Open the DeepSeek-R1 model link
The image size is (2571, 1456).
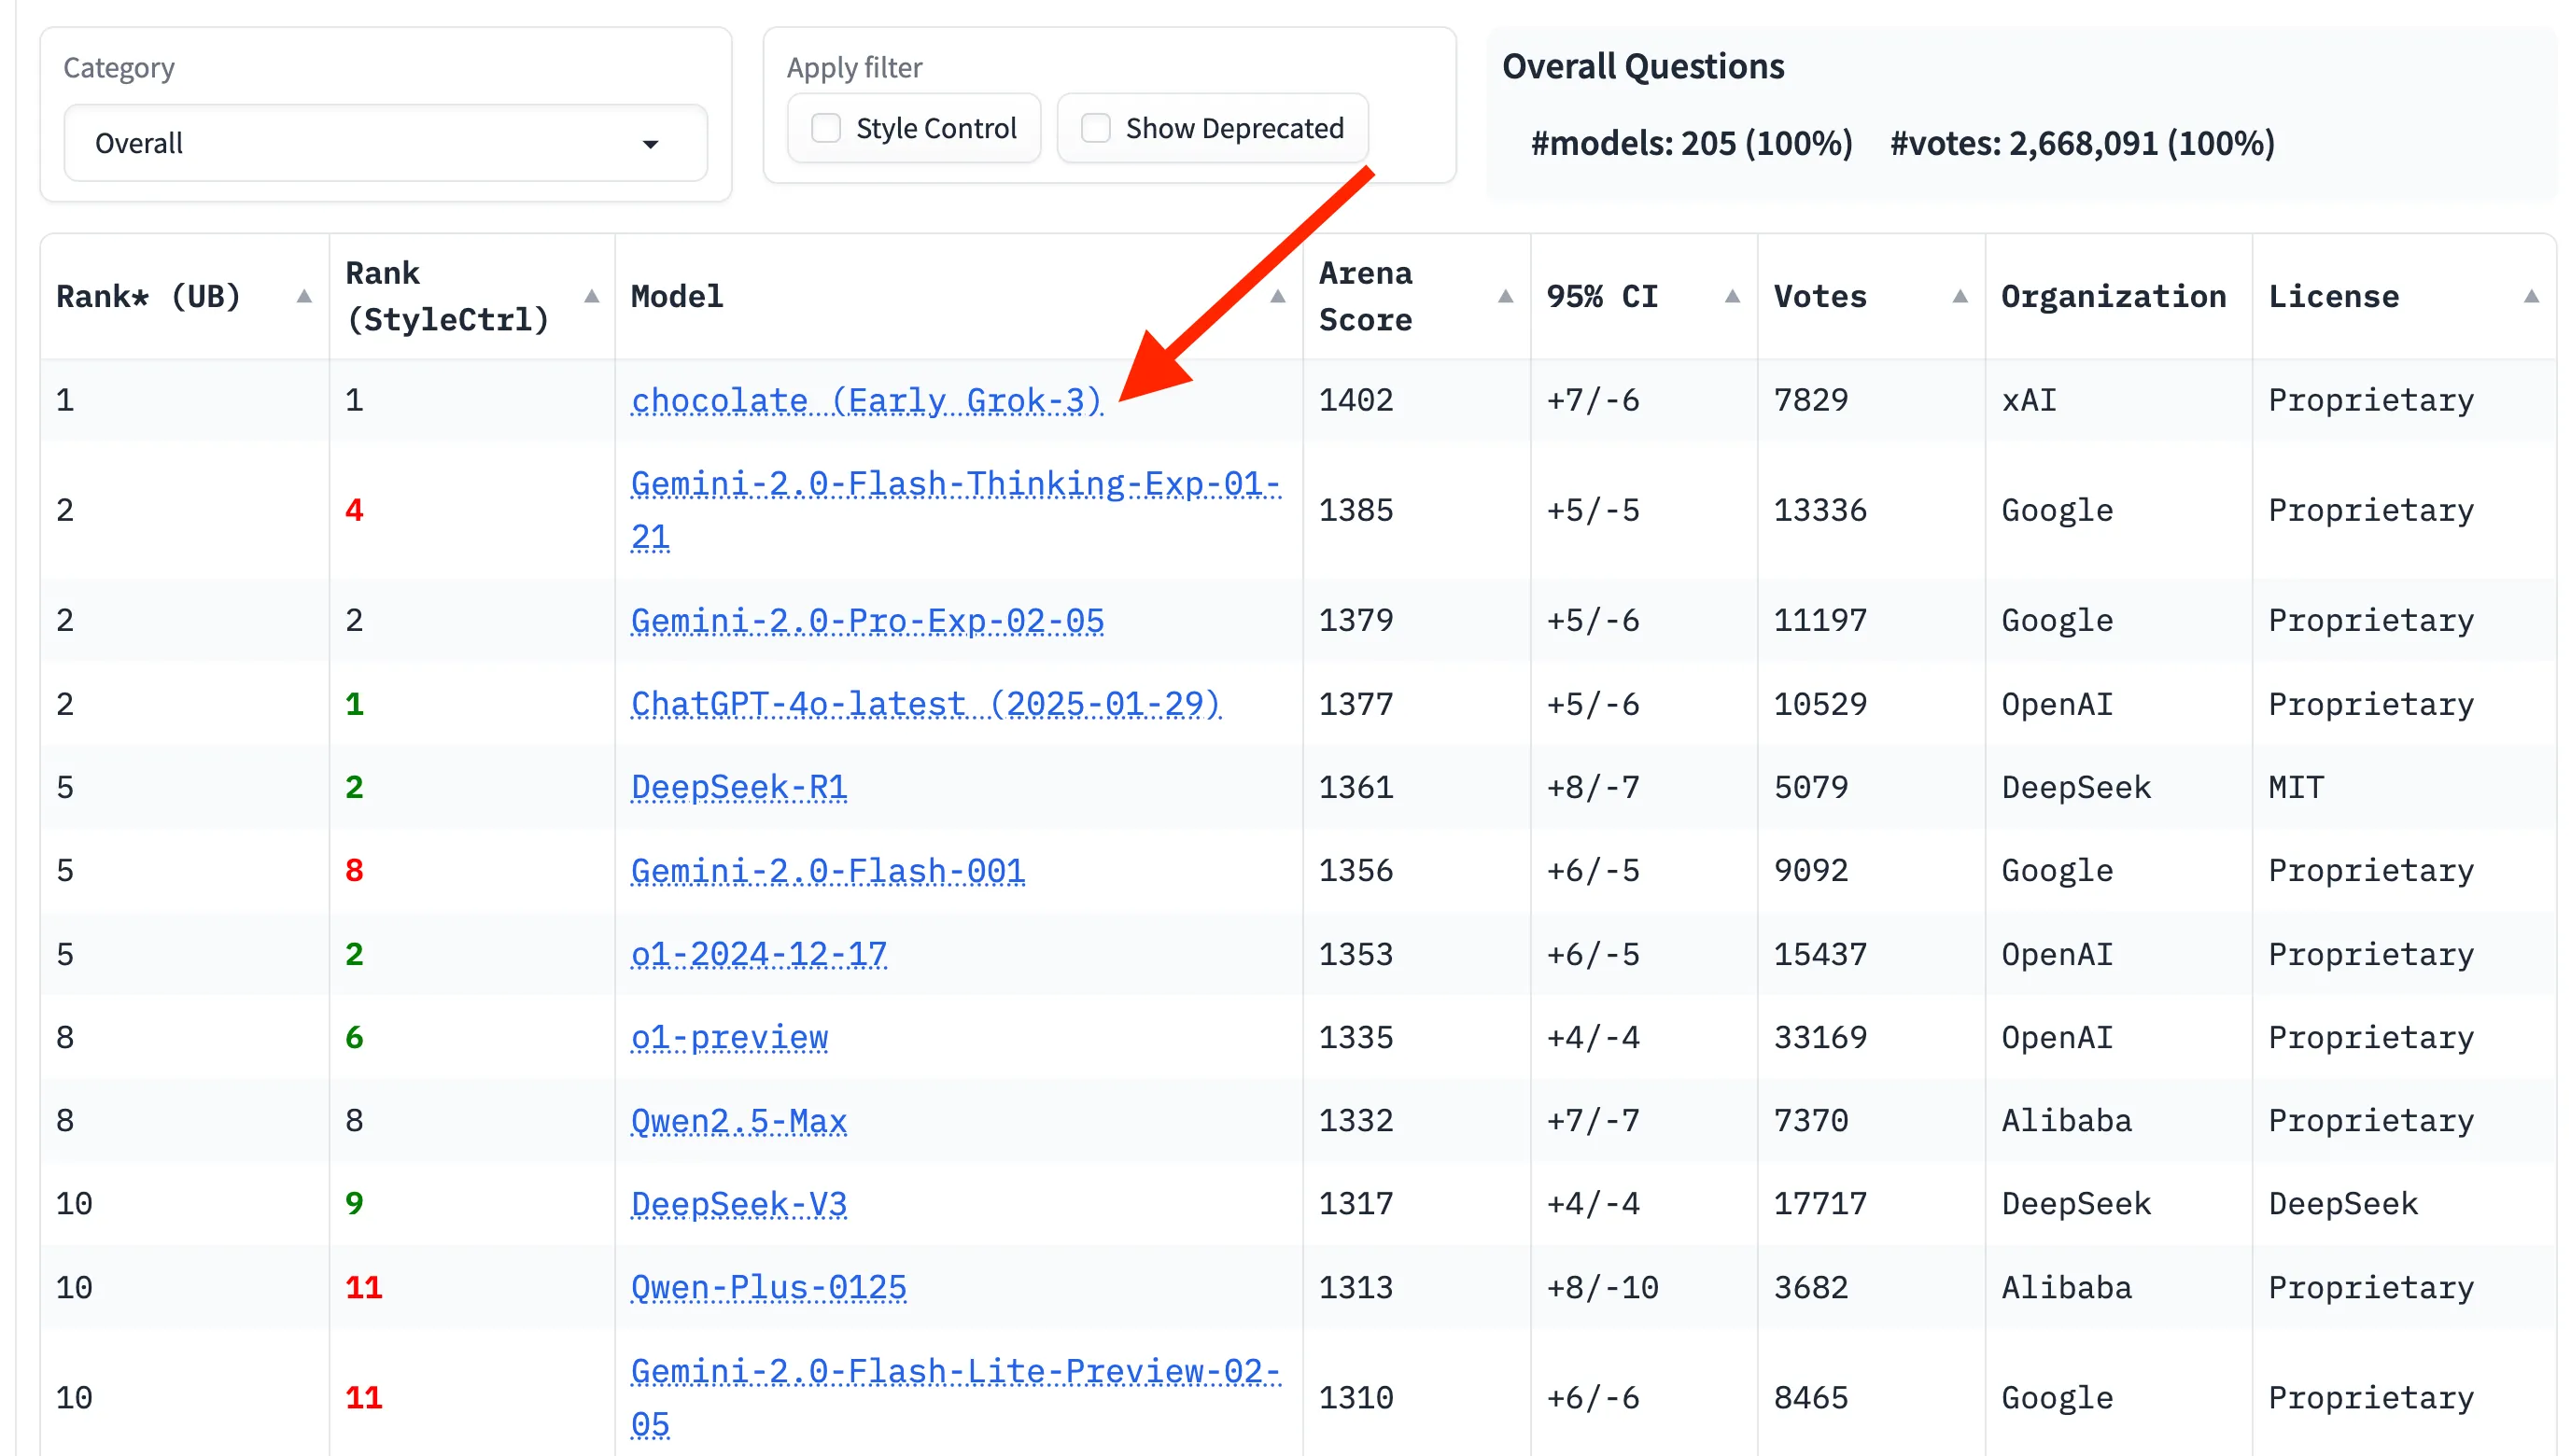(738, 787)
